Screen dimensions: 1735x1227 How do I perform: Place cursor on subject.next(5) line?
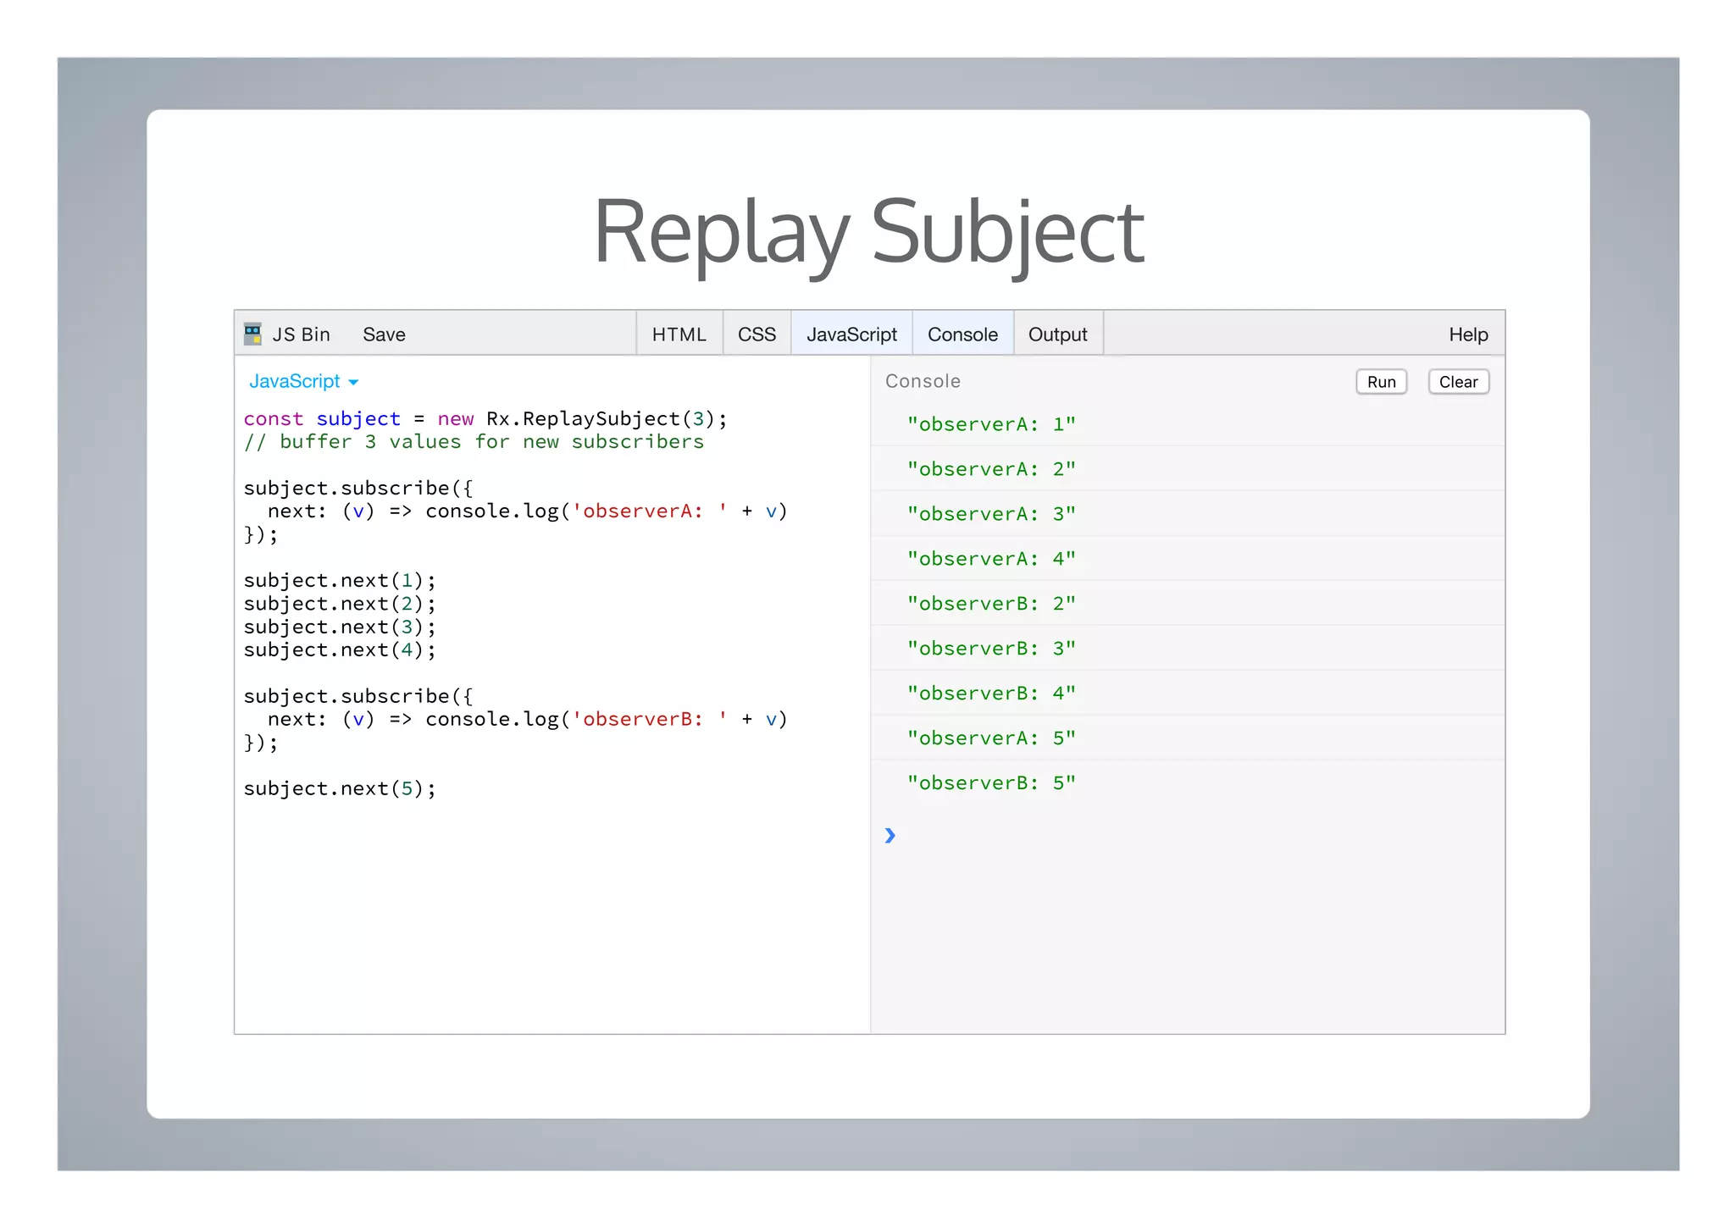point(339,788)
